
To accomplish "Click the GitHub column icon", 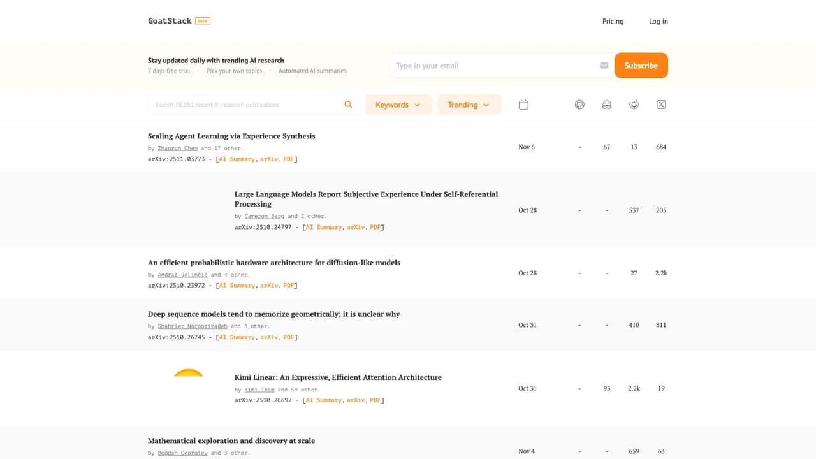I will pos(579,105).
